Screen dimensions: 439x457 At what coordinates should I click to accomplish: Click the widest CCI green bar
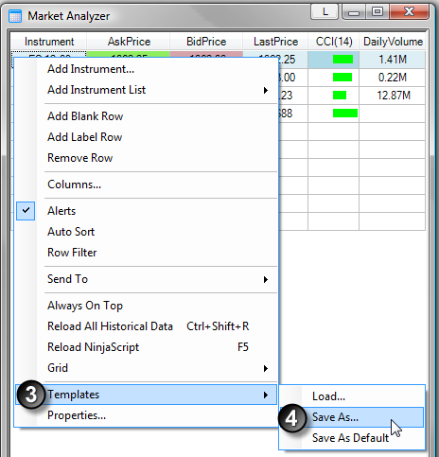pyautogui.click(x=345, y=114)
